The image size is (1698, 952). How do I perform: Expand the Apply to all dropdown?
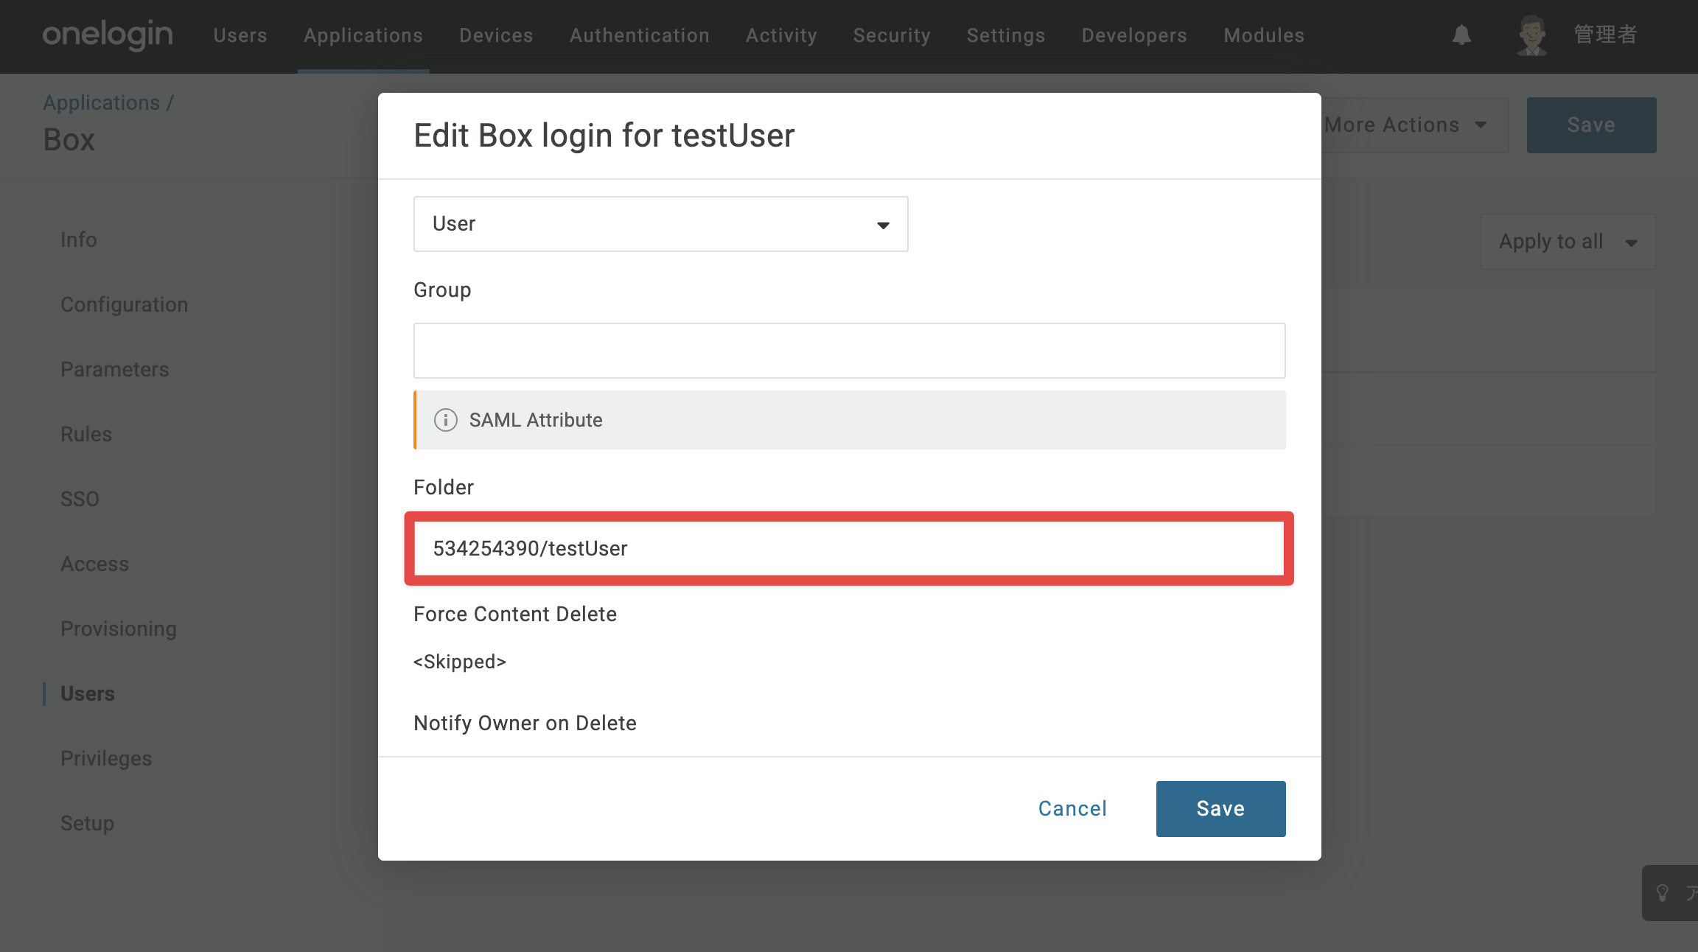point(1568,242)
